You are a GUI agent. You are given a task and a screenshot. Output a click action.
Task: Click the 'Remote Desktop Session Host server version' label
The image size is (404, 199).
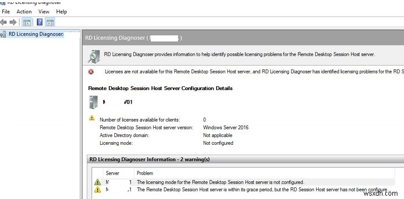[146, 127]
